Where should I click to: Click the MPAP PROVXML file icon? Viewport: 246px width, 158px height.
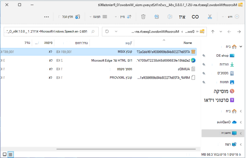(x=193, y=78)
